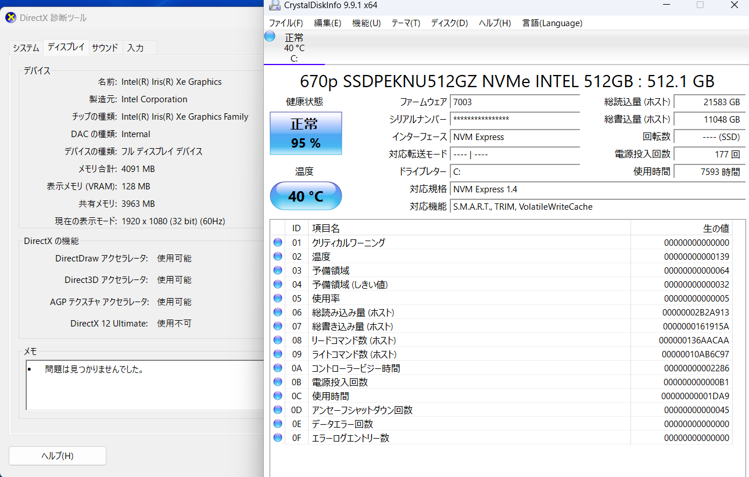
Task: Click status orb in ID 0C 使用時間 row
Action: pos(278,396)
